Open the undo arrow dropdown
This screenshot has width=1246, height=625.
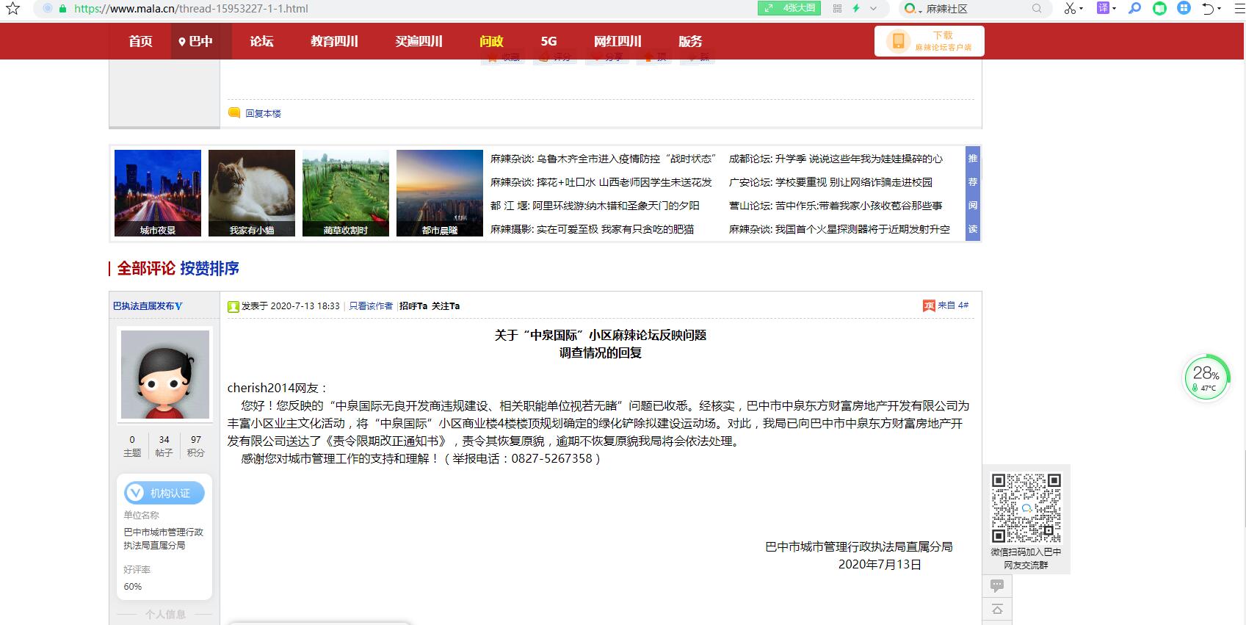1220,10
